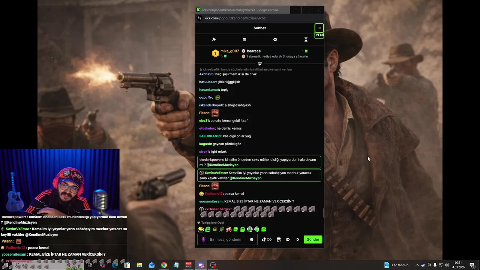Screen dimensions: 480x270
Task: Insert the frog emote in emote row
Action: coord(222,229)
